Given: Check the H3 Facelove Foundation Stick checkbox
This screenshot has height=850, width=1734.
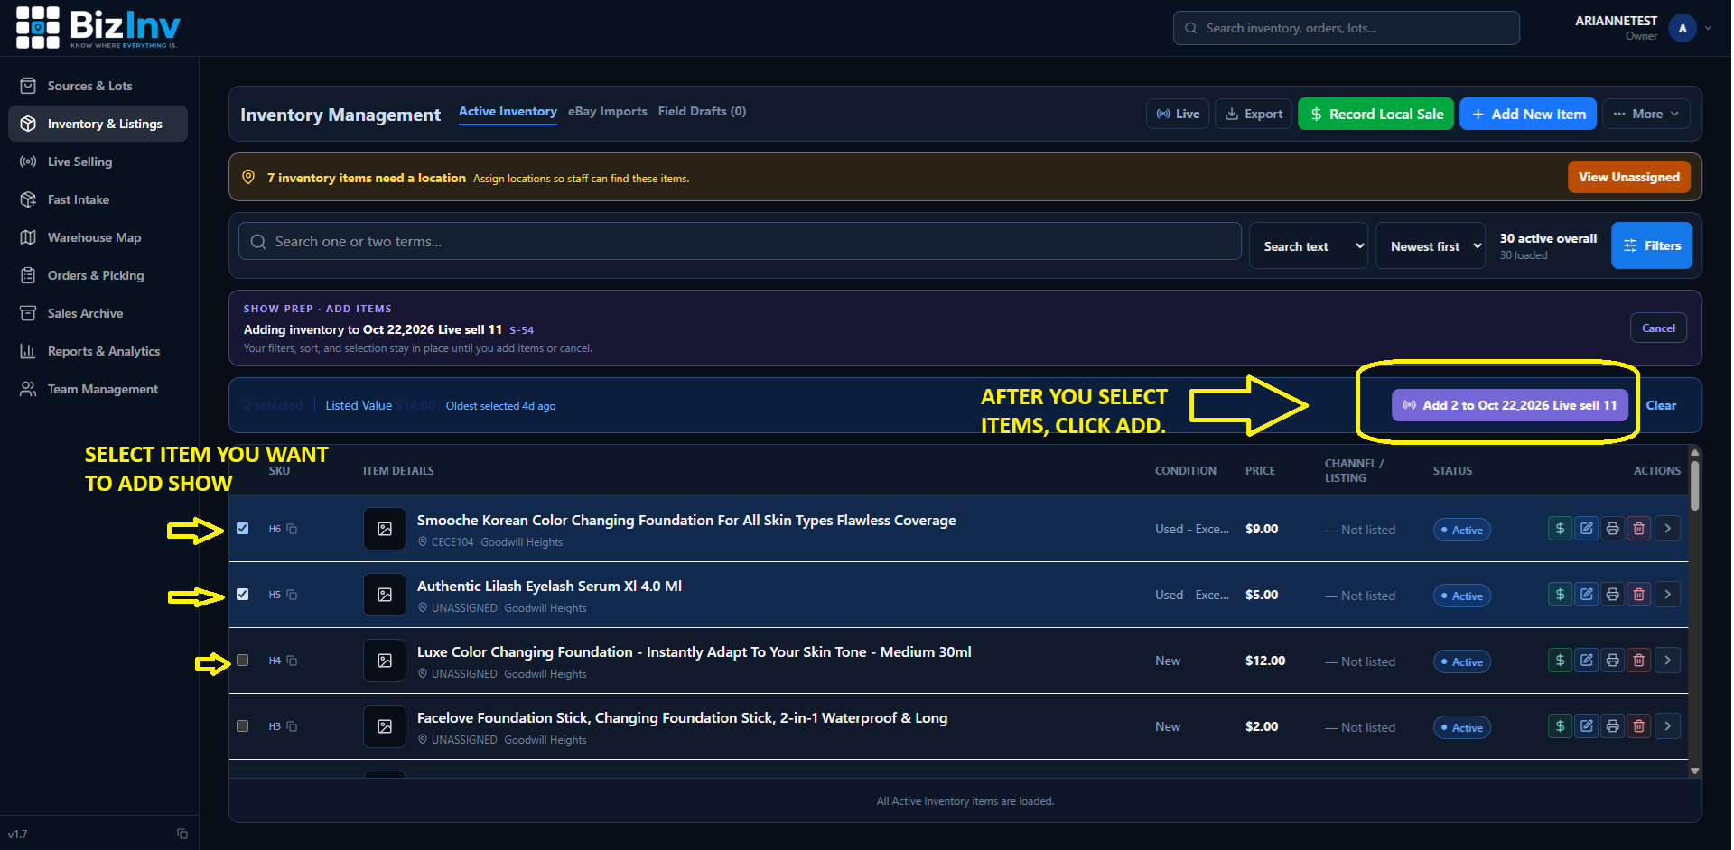Looking at the screenshot, I should pos(242,726).
